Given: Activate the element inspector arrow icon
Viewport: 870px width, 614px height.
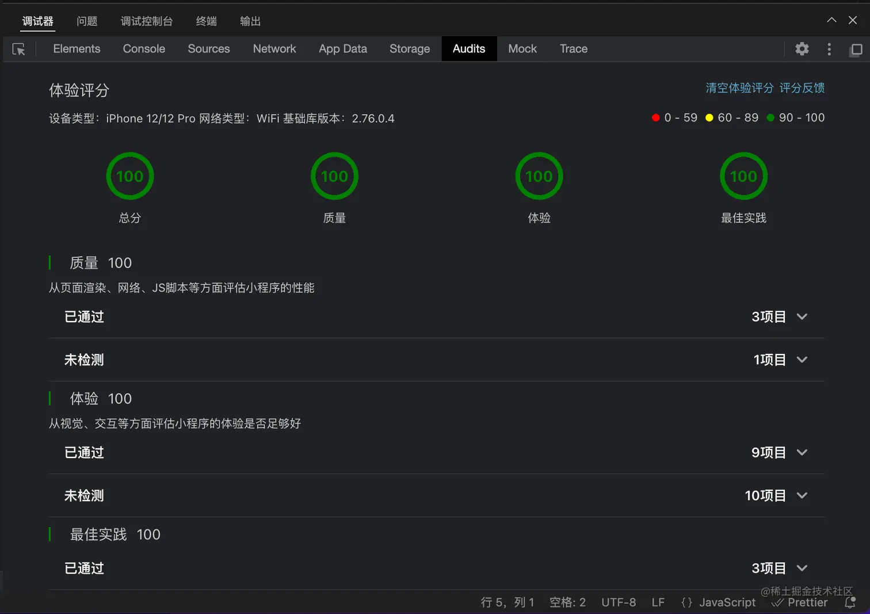Looking at the screenshot, I should click(x=19, y=49).
